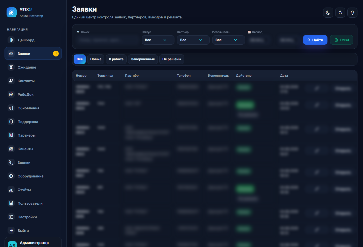
Task: Click the Телефон column header
Action: [184, 76]
